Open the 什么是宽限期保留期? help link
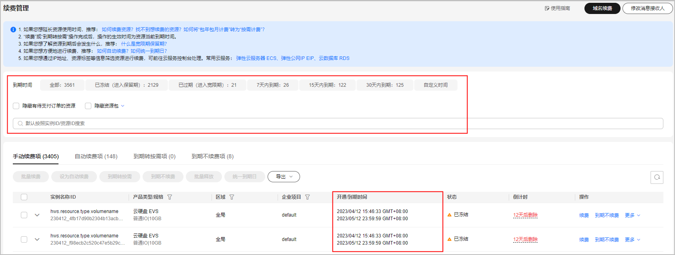The image size is (675, 255). (144, 44)
